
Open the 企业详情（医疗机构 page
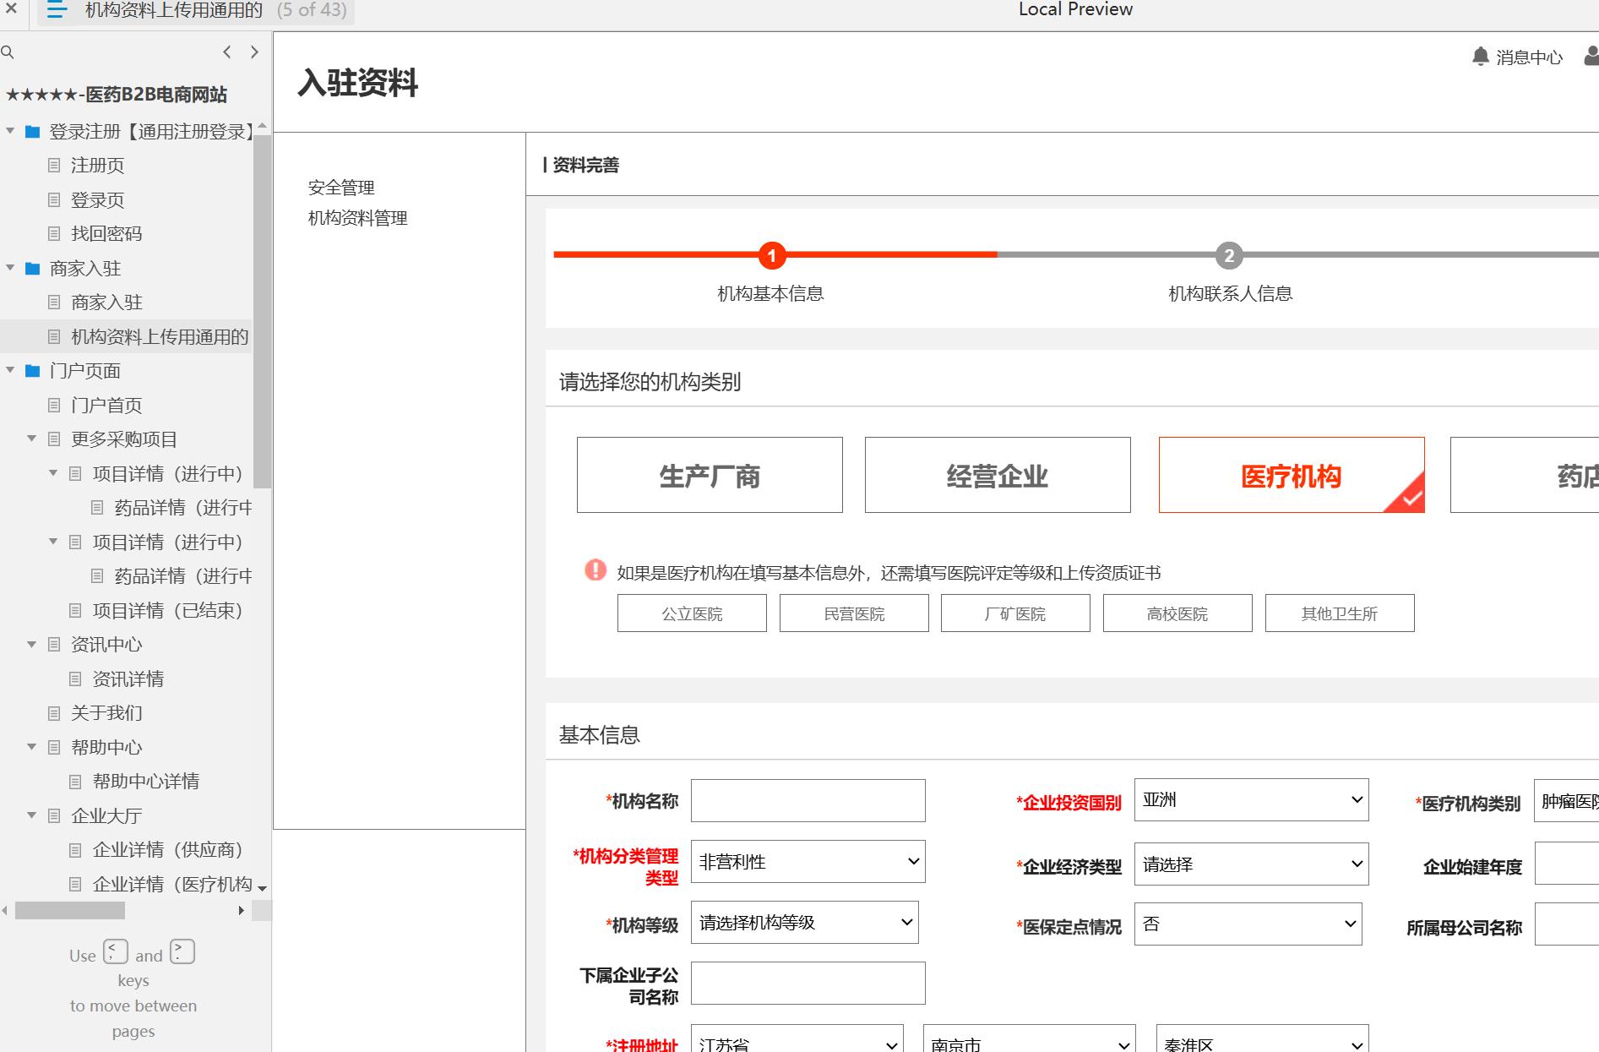[172, 885]
